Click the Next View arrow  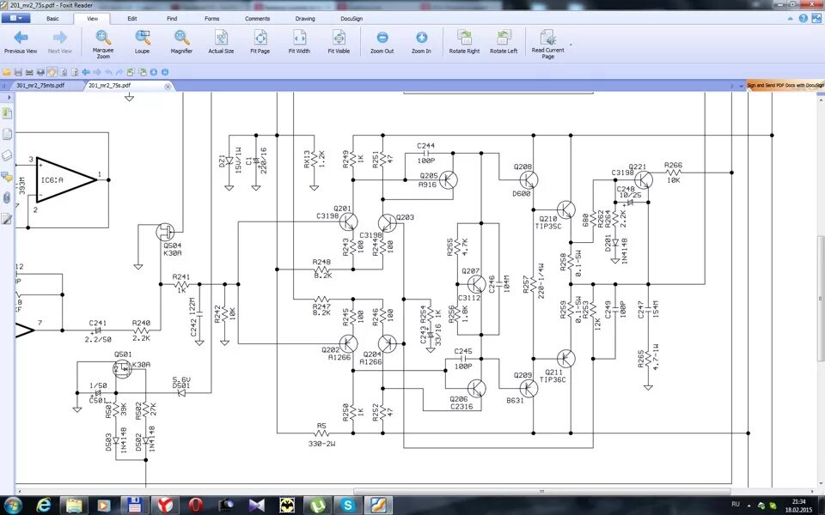[x=60, y=42]
